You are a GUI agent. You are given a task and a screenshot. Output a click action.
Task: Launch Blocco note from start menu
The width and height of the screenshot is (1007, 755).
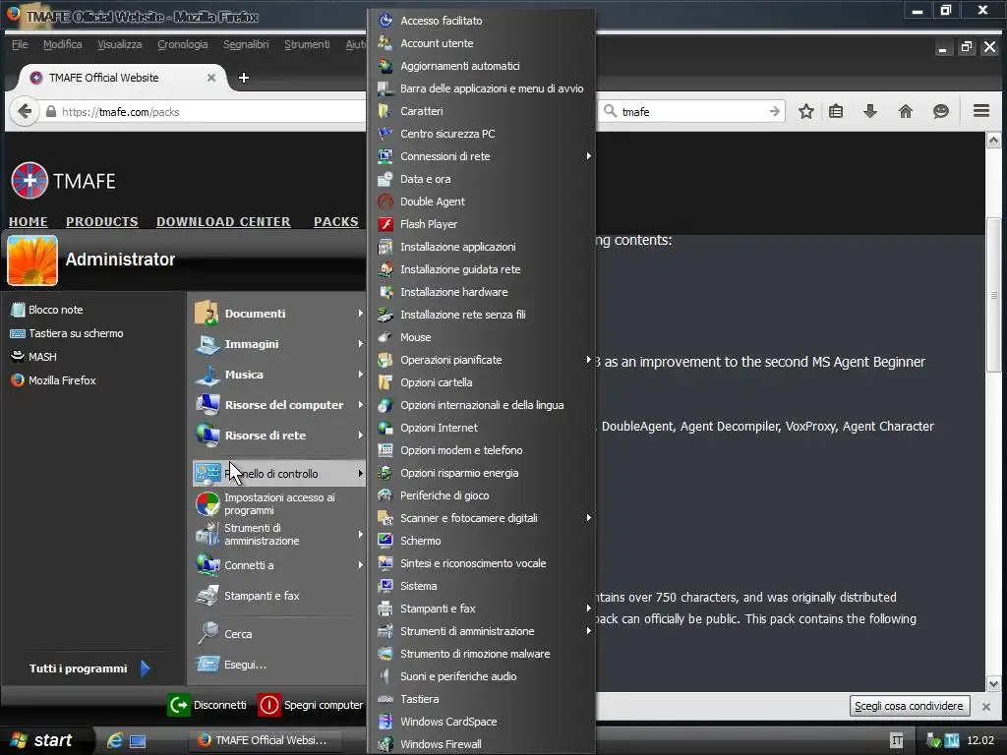(x=55, y=310)
